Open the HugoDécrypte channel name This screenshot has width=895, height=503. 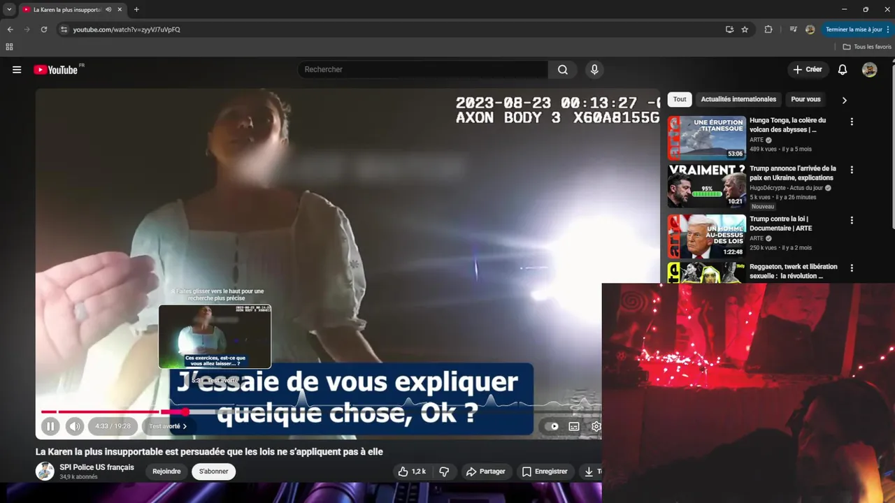point(787,188)
